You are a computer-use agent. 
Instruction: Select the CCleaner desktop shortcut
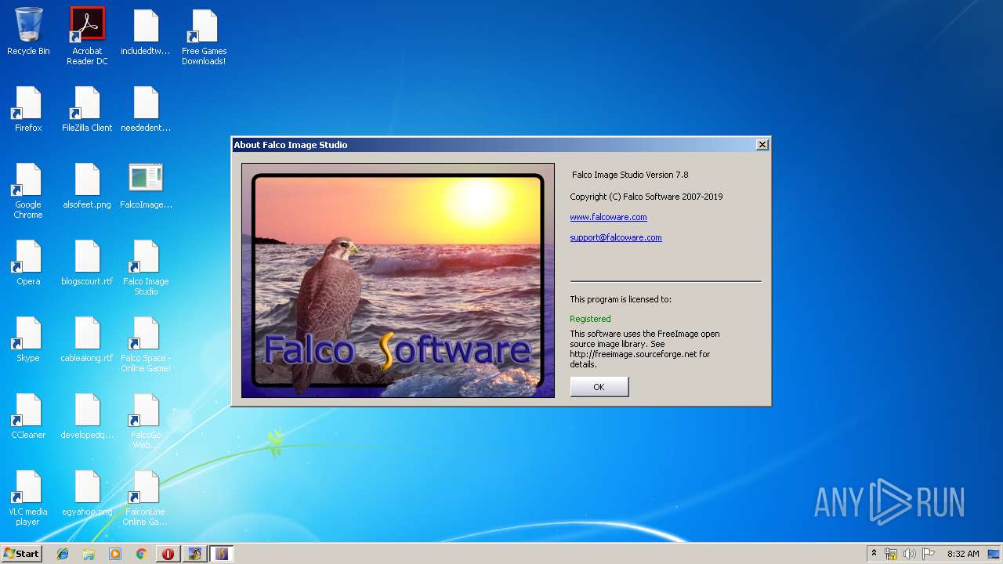28,416
